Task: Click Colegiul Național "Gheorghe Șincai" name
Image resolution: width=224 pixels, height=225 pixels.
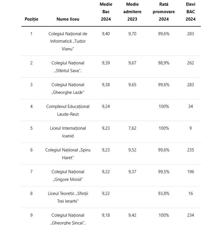Action: point(68,219)
